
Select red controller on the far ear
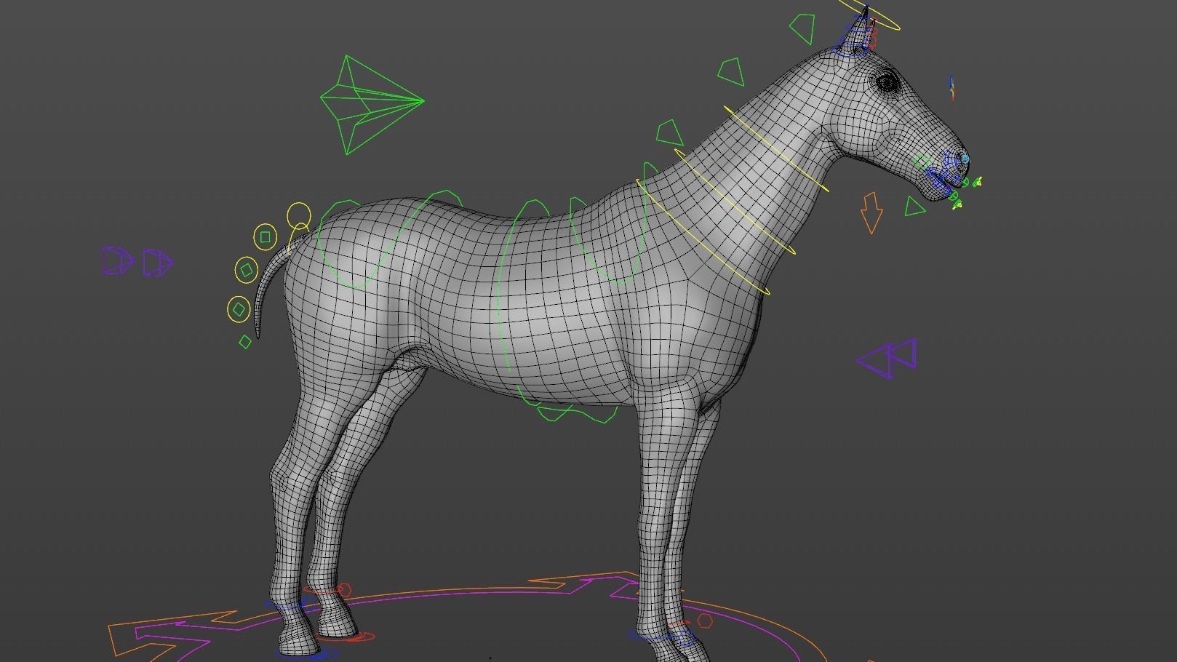[x=871, y=36]
